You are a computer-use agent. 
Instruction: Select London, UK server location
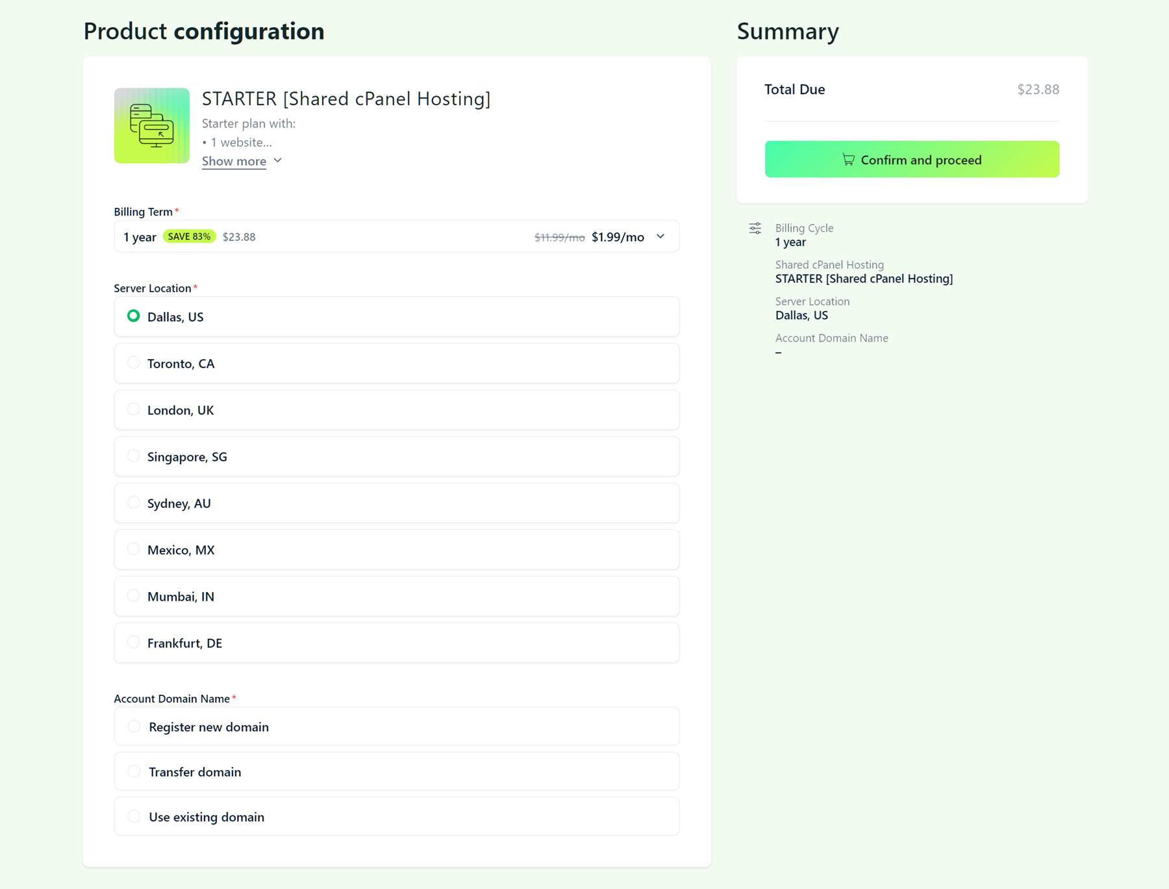397,410
